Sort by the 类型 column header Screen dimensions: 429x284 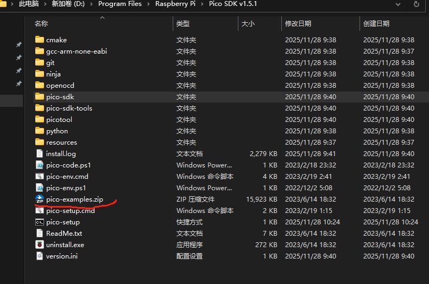[x=183, y=24]
